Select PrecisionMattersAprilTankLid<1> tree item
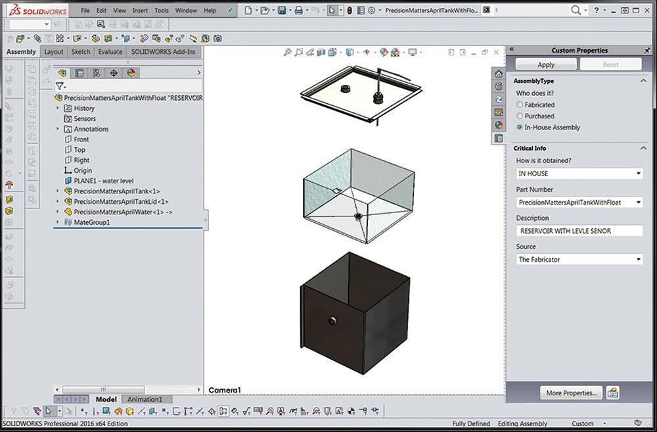The image size is (657, 432). (x=116, y=201)
